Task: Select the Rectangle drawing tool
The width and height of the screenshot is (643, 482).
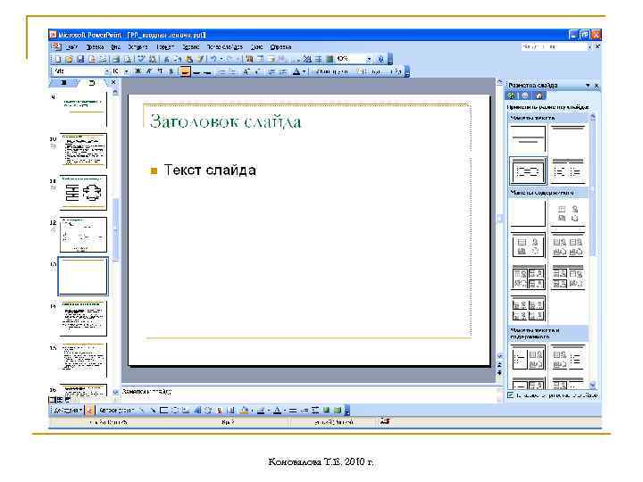Action: point(163,410)
